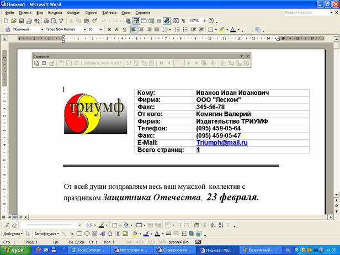This screenshot has height=255, width=340.
Task: Click the next record arrow in the Слияние toolbar
Action: click(189, 63)
